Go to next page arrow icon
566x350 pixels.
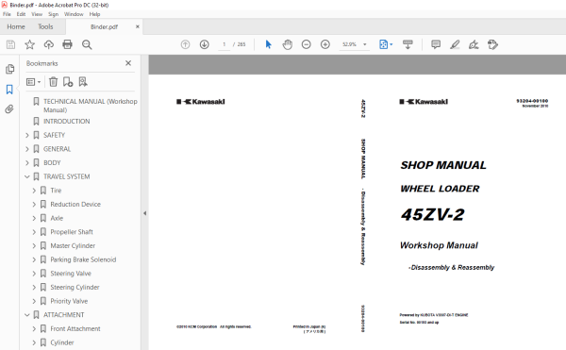point(205,44)
